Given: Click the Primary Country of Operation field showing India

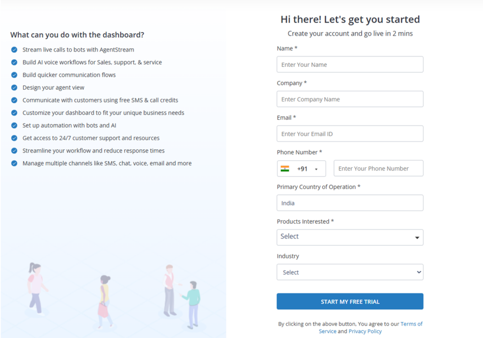Looking at the screenshot, I should [x=350, y=203].
